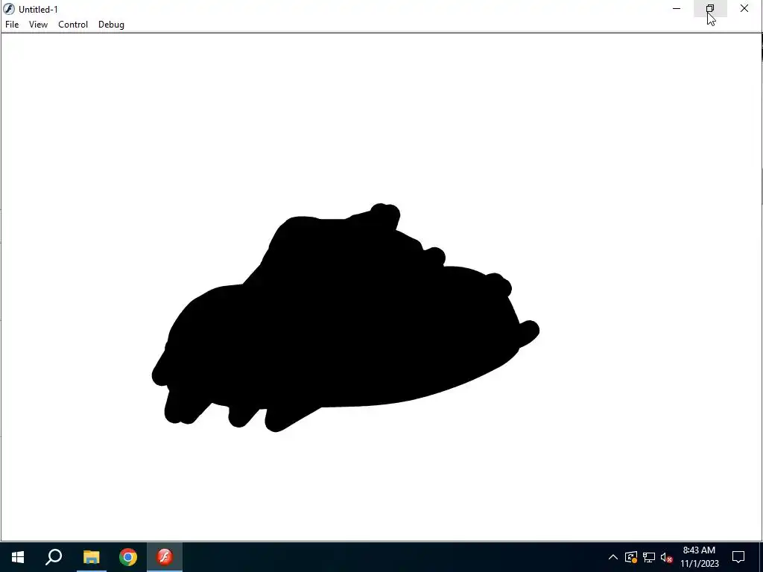This screenshot has height=572, width=763.
Task: Click the security warning tray icon
Action: tap(630, 557)
